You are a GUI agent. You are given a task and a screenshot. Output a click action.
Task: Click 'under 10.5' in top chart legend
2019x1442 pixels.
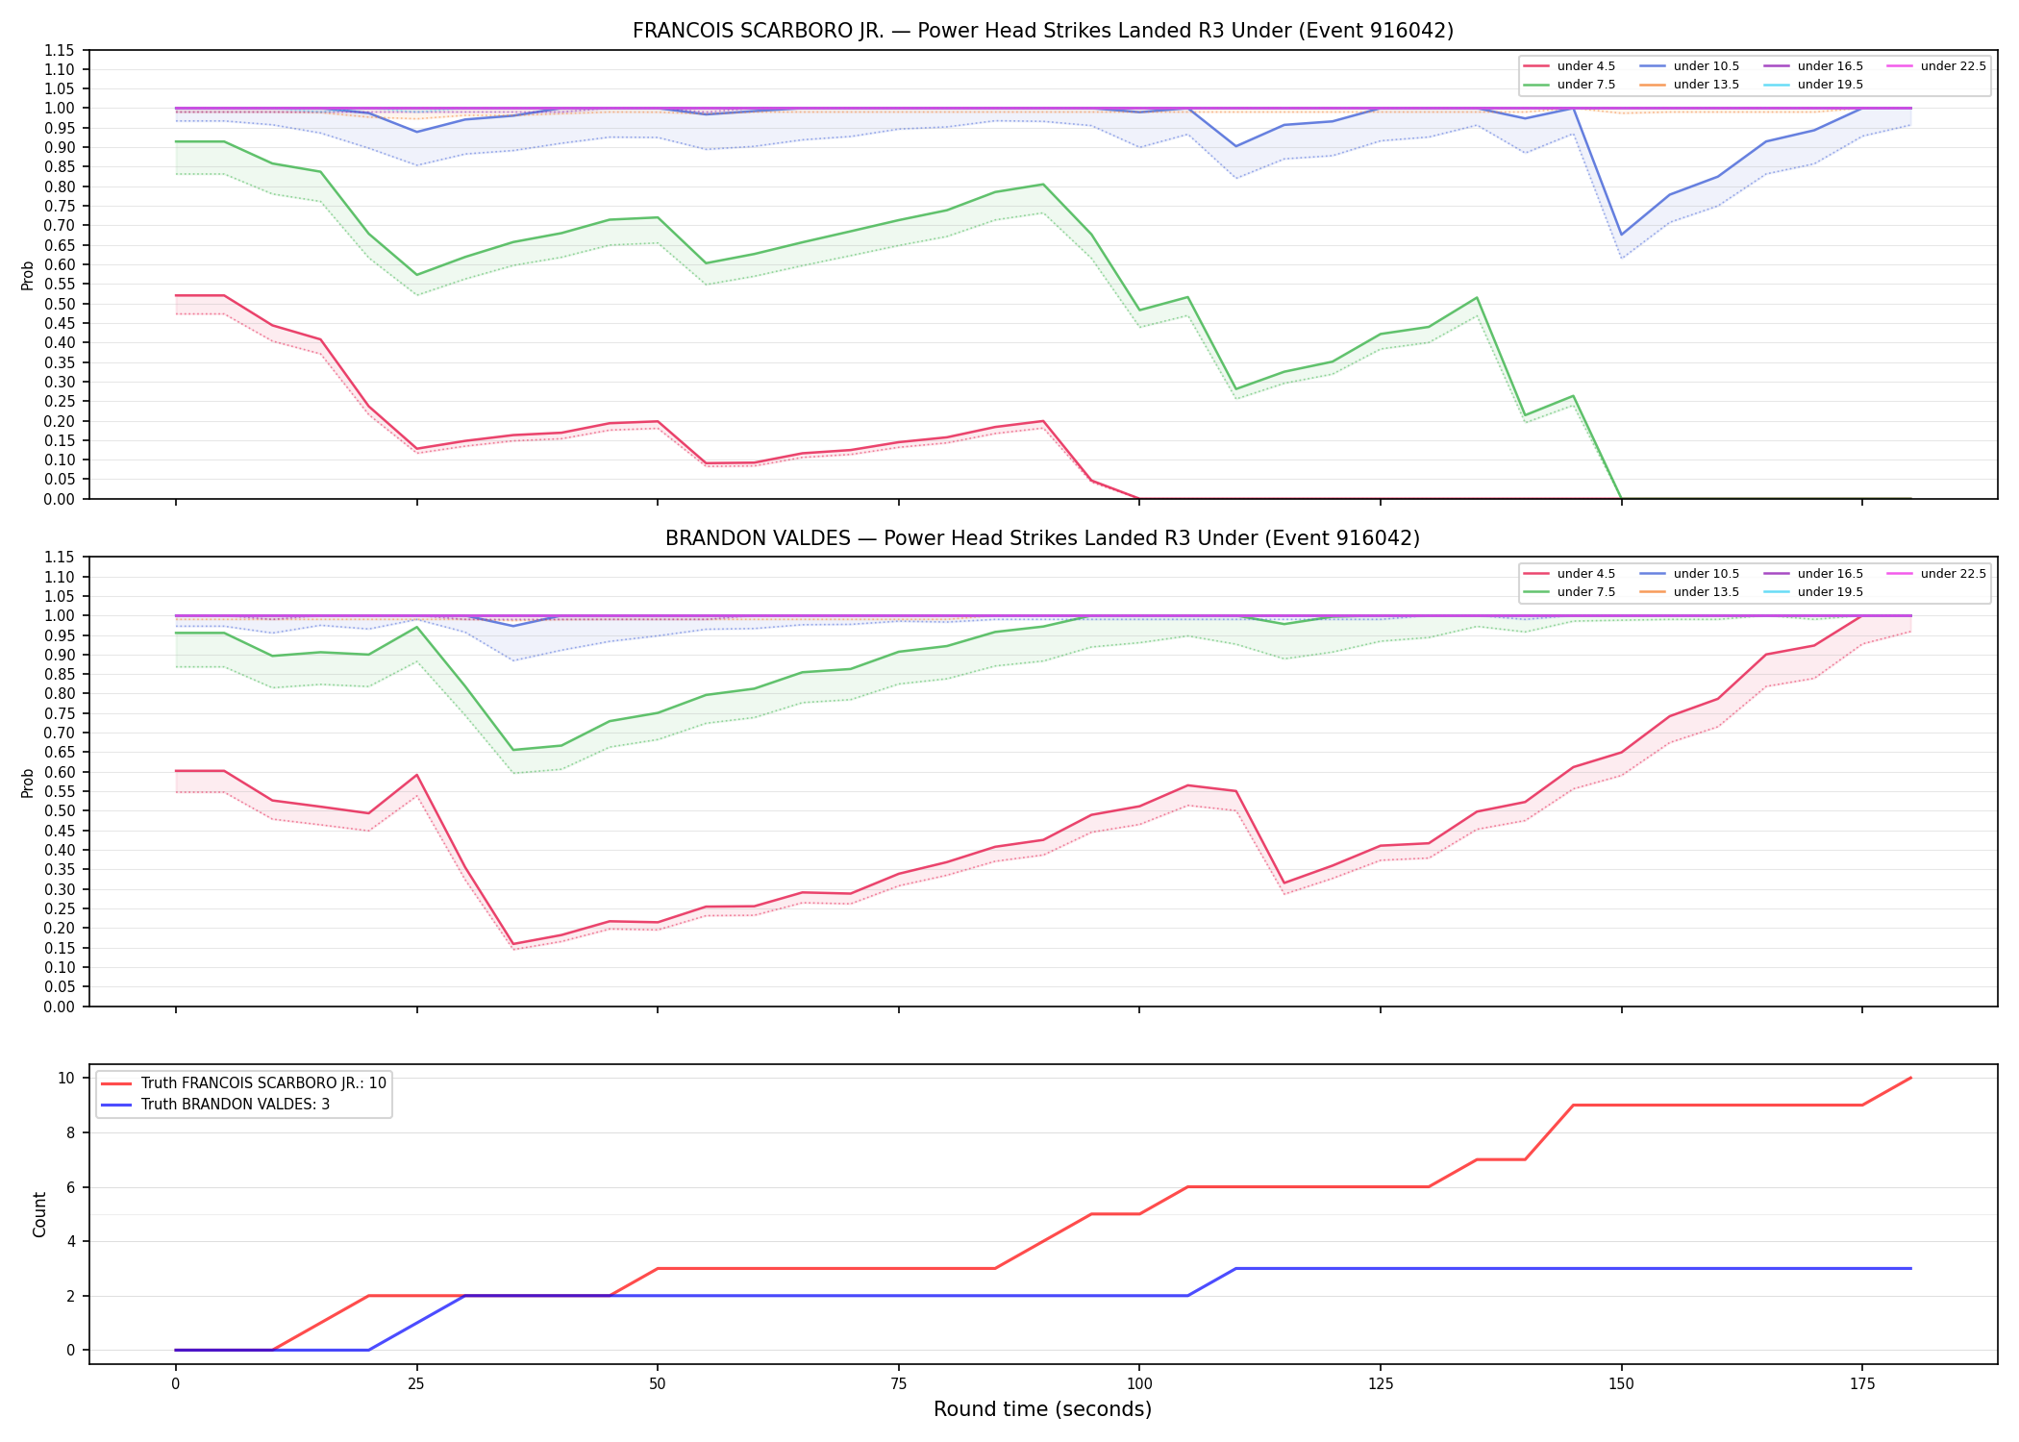pyautogui.click(x=1707, y=66)
